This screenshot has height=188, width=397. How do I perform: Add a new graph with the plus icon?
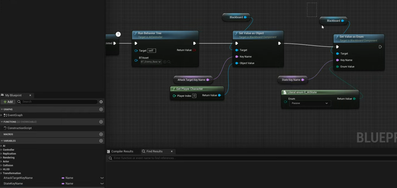[101, 109]
